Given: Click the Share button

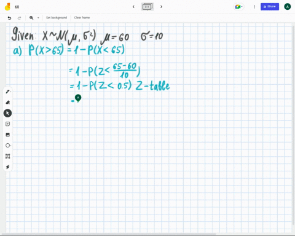Looking at the screenshot, I should [270, 7].
